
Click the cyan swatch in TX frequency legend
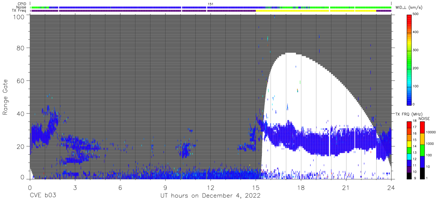tap(409, 156)
